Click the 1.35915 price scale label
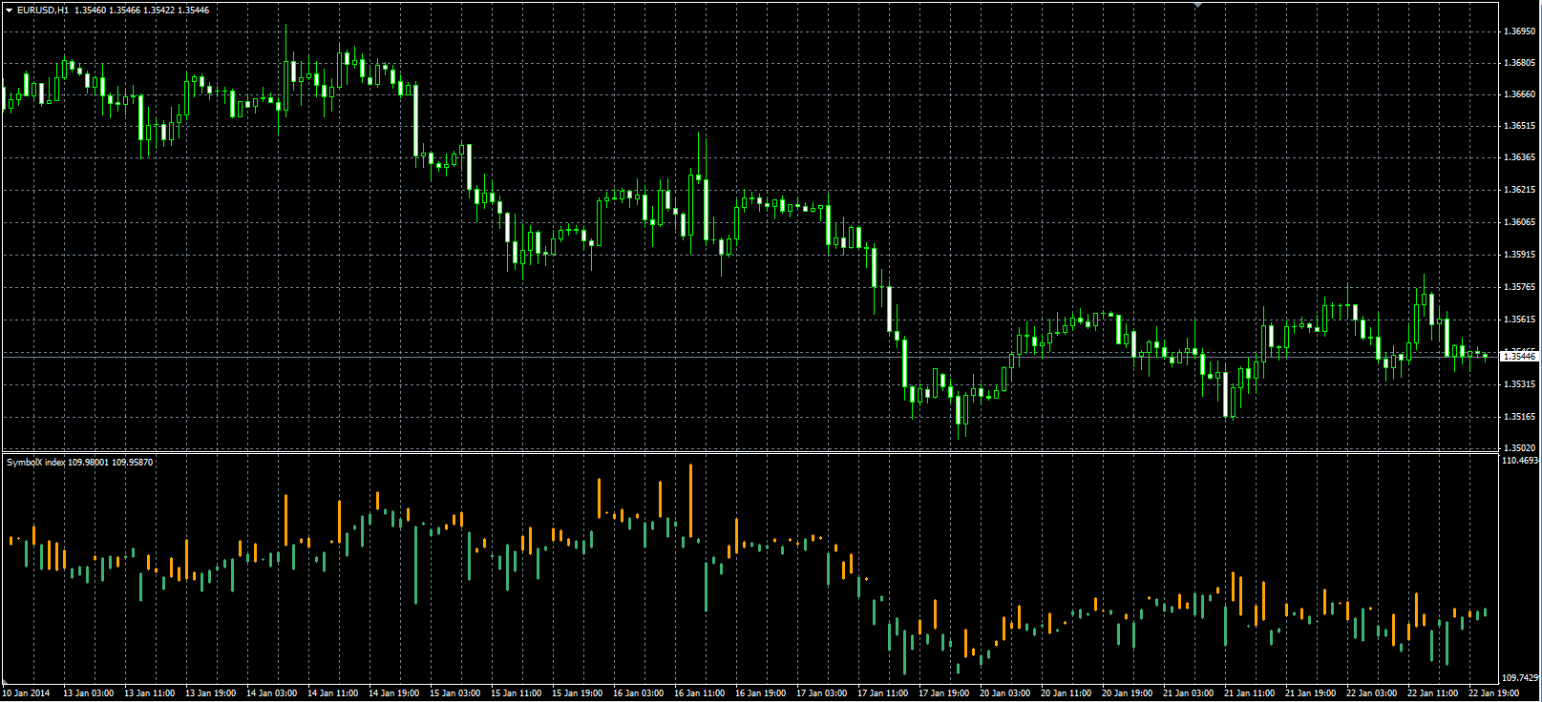Viewport: 1542px width, 702px height. point(1519,254)
